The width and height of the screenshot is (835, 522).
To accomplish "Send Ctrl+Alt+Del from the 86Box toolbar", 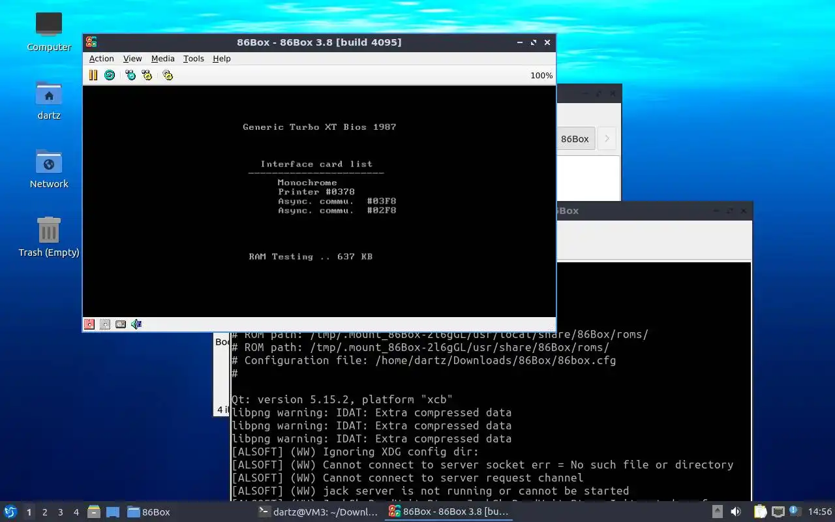I will click(x=130, y=75).
